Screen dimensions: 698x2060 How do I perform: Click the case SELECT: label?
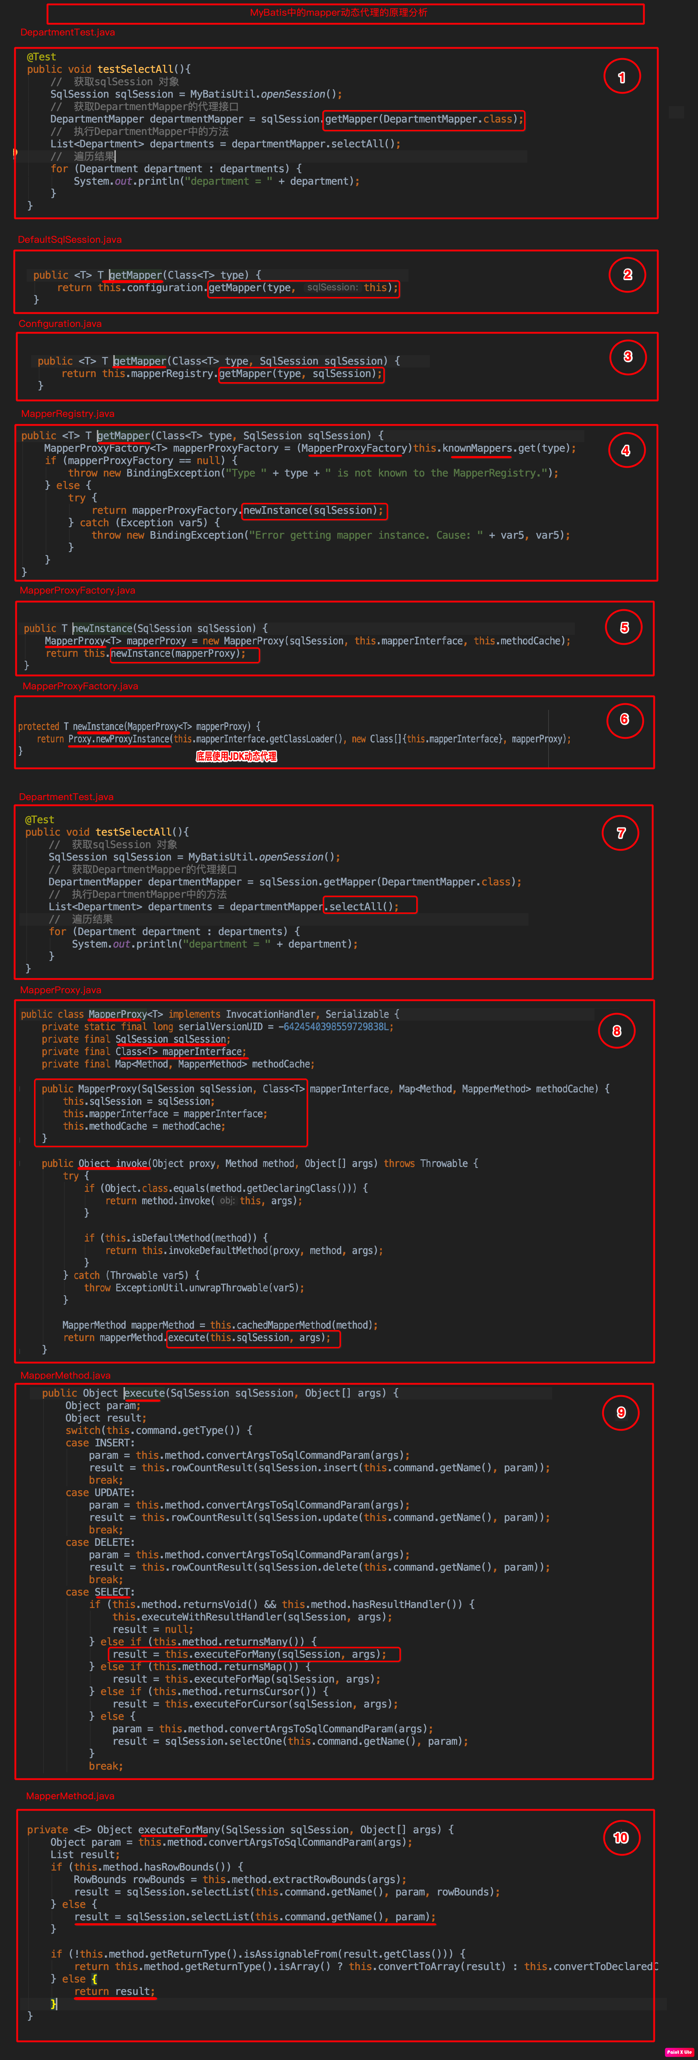pos(100,1592)
